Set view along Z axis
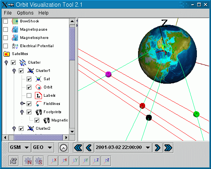 pyautogui.click(x=96, y=161)
